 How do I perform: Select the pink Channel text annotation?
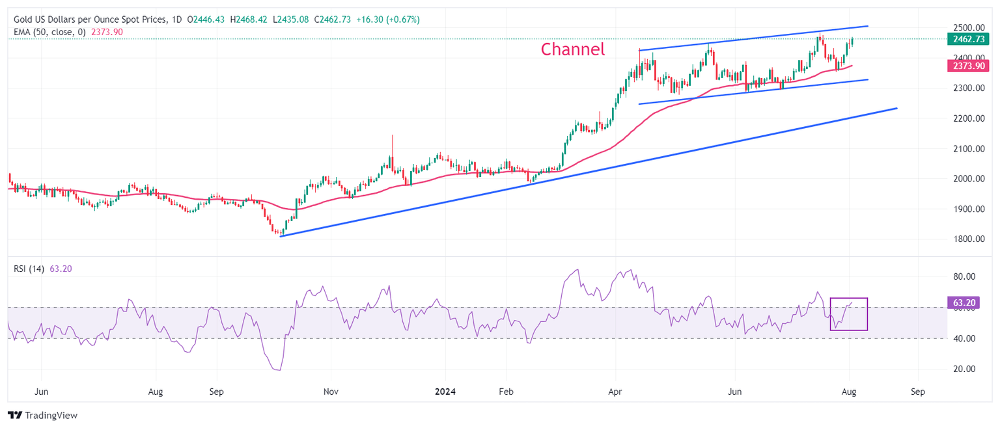573,49
